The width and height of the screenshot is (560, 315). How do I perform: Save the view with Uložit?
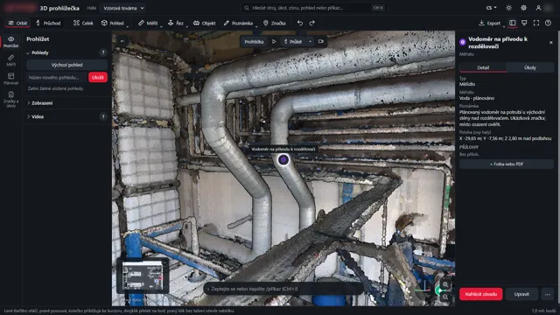(98, 78)
